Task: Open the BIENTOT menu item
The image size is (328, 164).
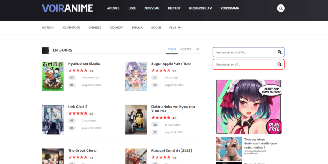Action: coord(174,8)
